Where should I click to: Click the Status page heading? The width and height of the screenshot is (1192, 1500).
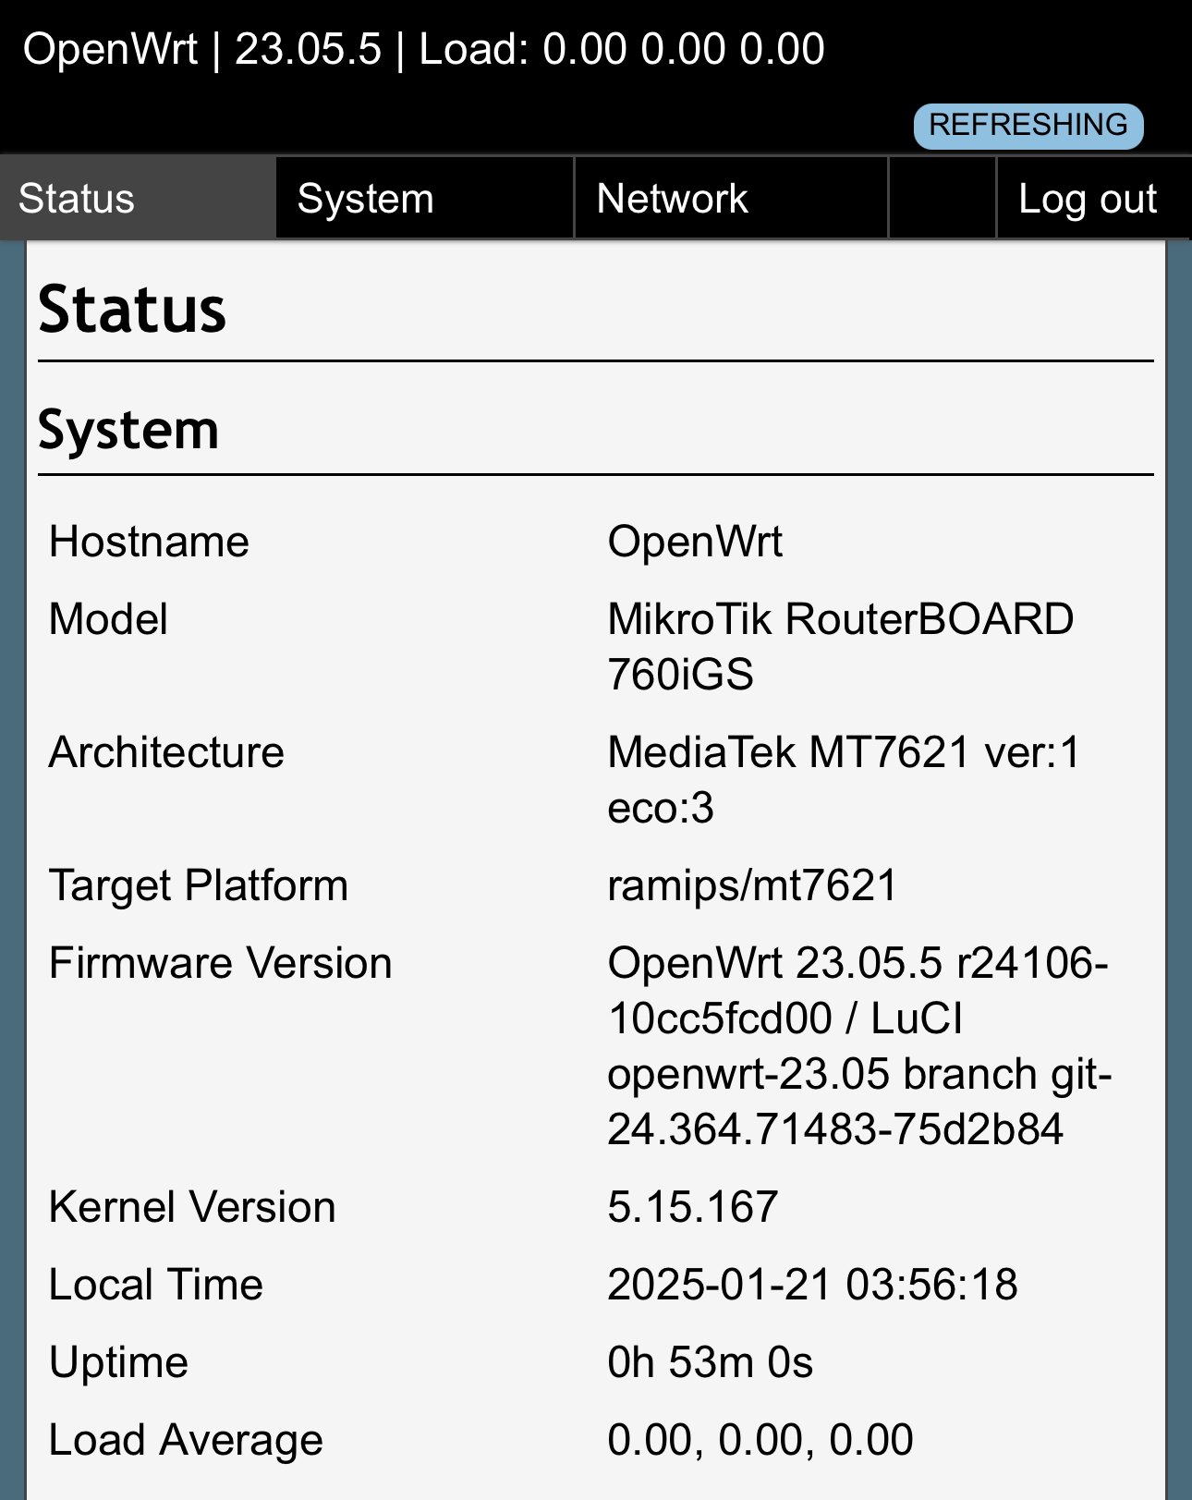132,310
